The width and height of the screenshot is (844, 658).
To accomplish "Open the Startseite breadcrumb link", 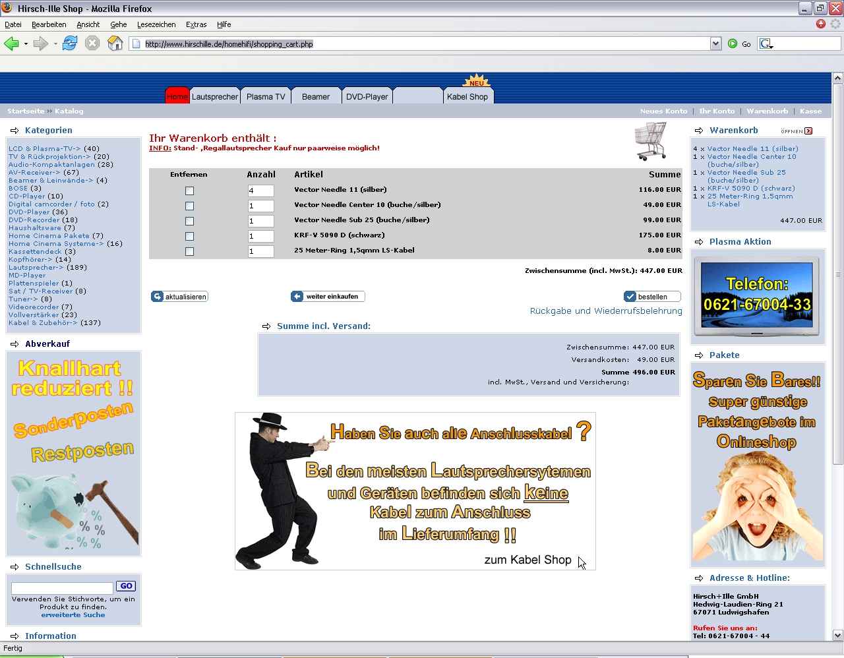I will pyautogui.click(x=26, y=111).
